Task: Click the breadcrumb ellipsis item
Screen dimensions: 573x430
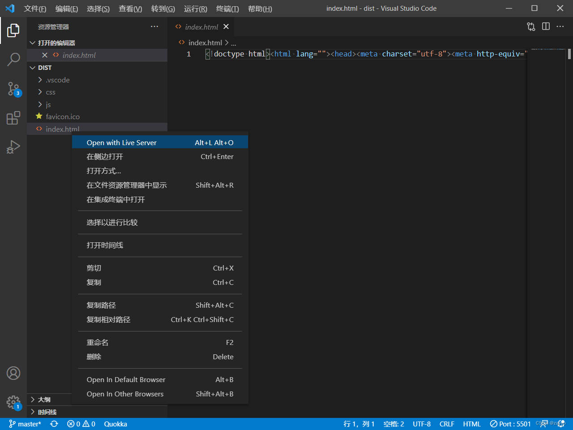Action: 234,43
